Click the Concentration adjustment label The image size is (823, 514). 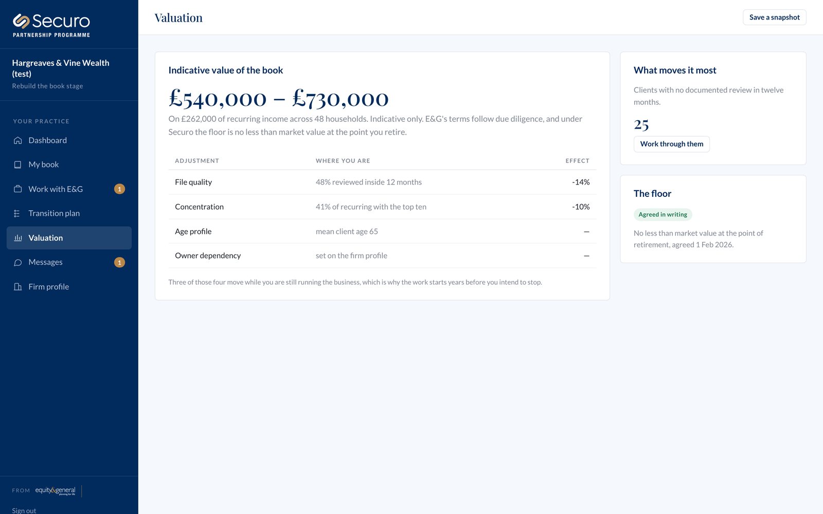tap(199, 207)
